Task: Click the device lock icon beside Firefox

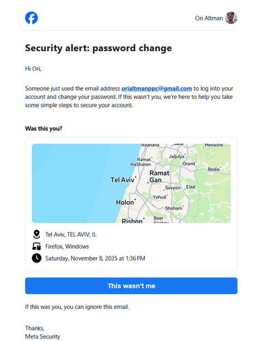Action: (36, 246)
